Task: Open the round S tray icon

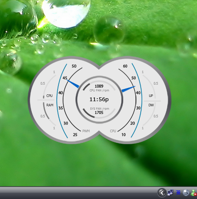Action: pos(186,193)
